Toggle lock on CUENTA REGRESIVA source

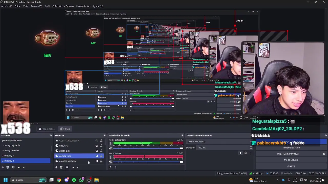pyautogui.click(x=101, y=141)
